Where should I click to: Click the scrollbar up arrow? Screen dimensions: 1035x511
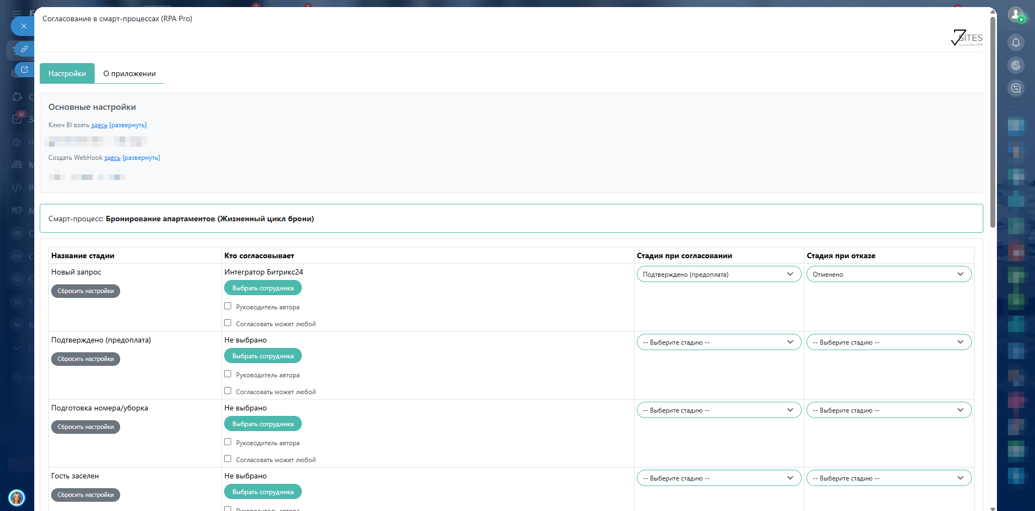pos(993,11)
